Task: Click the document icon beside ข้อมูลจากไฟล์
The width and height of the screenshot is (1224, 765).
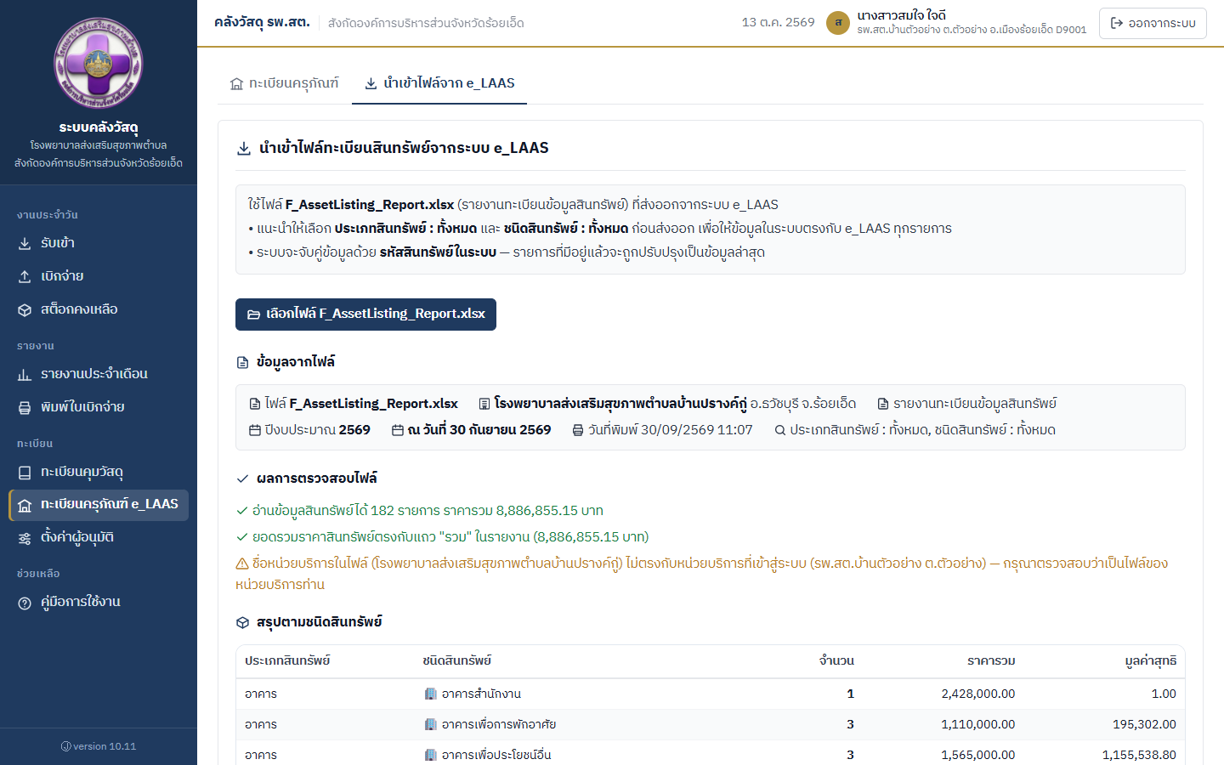Action: pyautogui.click(x=242, y=363)
